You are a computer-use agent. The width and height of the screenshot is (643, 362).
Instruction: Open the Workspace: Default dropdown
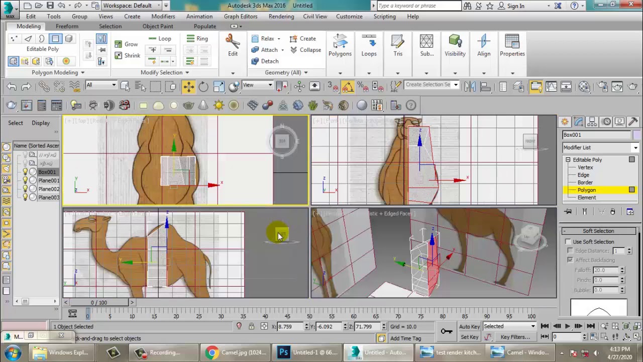pos(132,6)
